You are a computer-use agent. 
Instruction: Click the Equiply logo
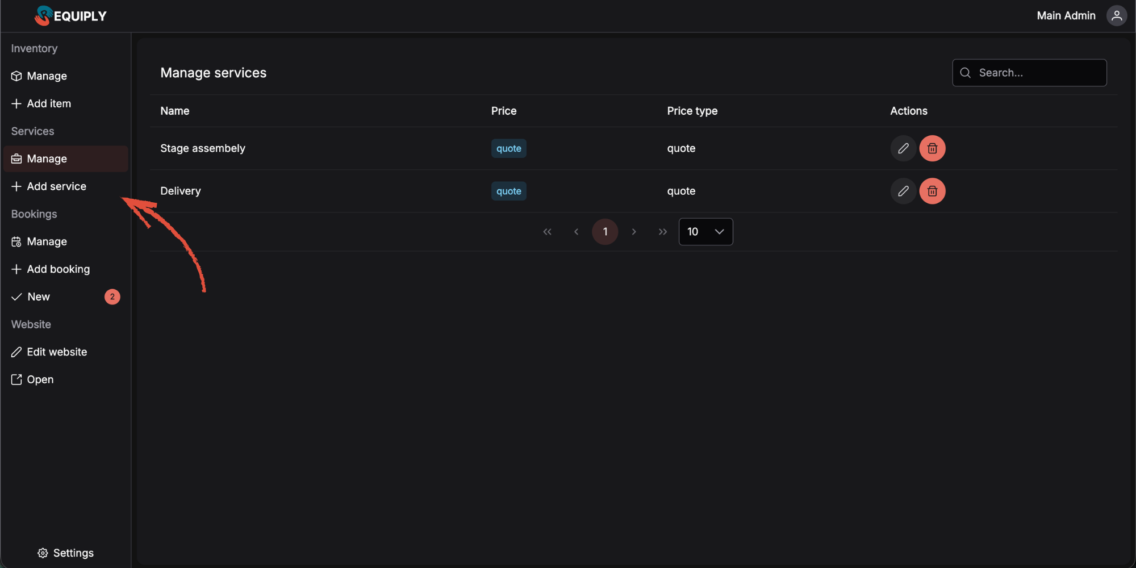(x=70, y=15)
